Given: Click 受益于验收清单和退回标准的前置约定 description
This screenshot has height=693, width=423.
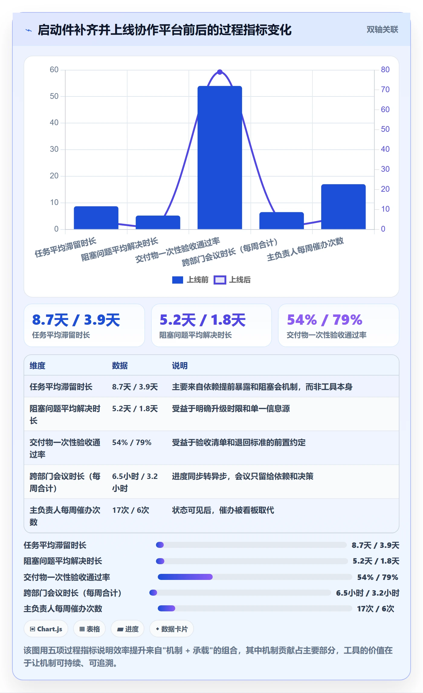Looking at the screenshot, I should (239, 442).
